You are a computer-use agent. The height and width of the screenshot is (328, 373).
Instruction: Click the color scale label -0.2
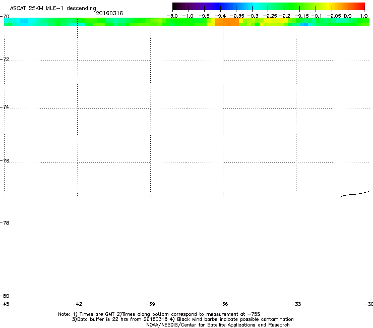pos(284,16)
